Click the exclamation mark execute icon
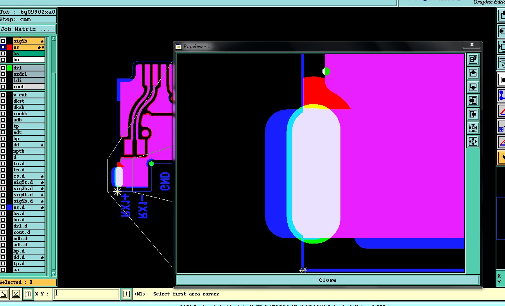The image size is (505, 306). (x=127, y=294)
